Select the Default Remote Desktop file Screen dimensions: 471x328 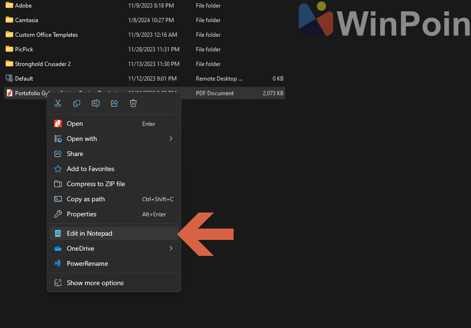point(24,79)
